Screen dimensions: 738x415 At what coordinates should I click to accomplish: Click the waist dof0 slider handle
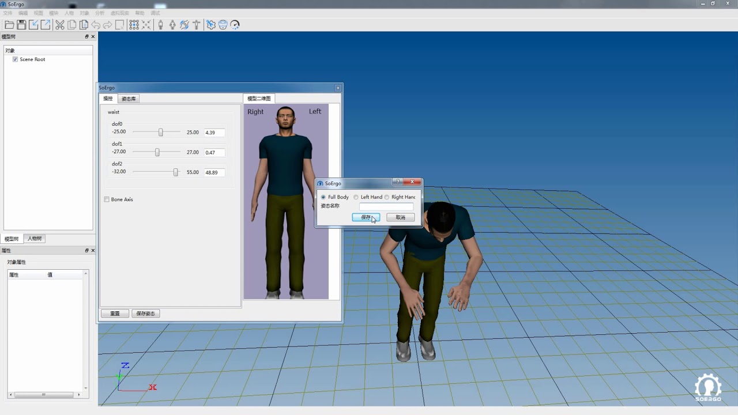[x=161, y=132]
